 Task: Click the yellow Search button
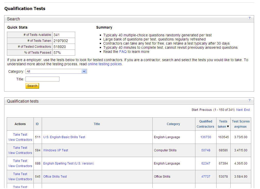point(32,86)
